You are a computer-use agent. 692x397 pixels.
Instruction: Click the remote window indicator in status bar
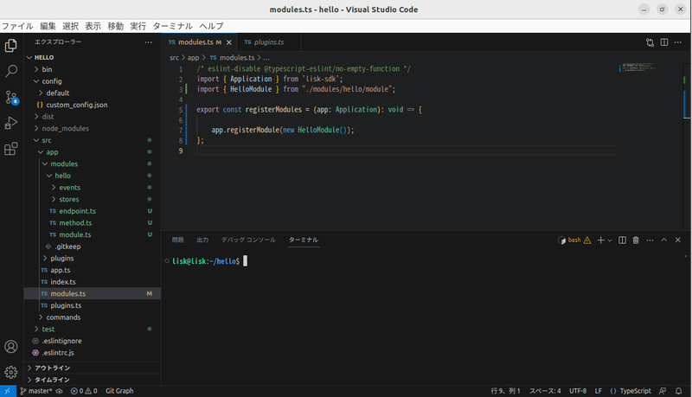click(x=8, y=391)
